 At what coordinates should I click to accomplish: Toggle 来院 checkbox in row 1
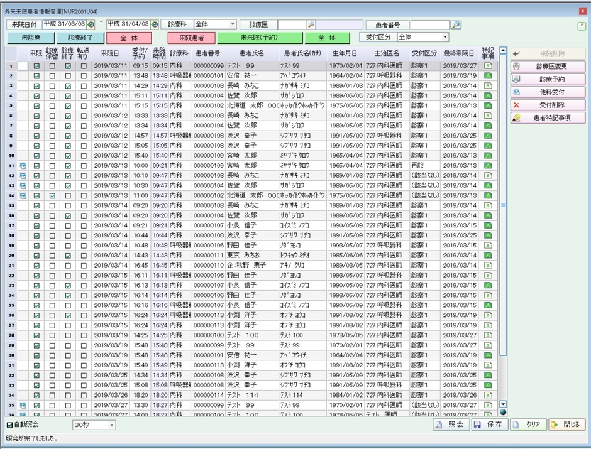tap(36, 66)
